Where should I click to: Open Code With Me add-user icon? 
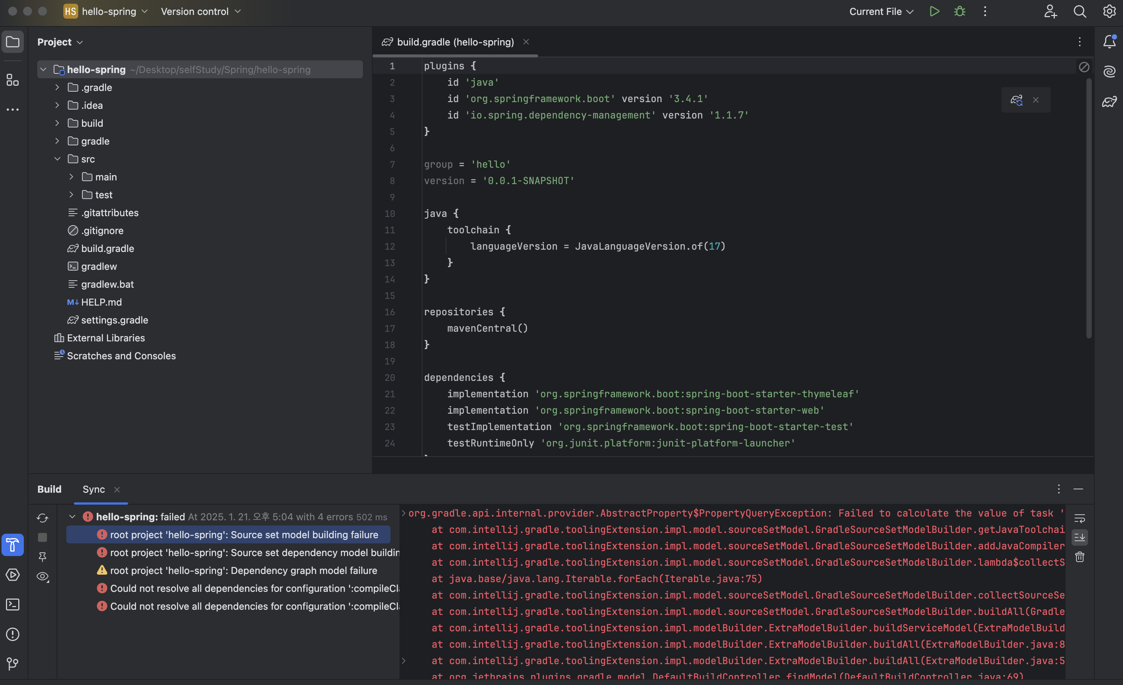[x=1051, y=12]
